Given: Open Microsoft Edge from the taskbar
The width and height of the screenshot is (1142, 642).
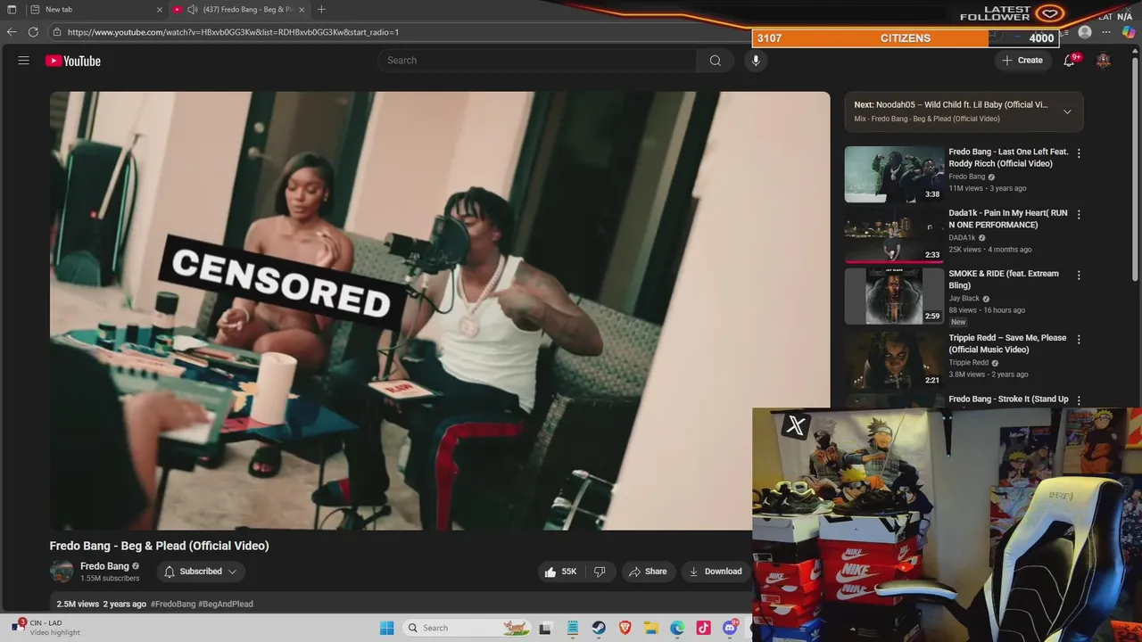Looking at the screenshot, I should pos(677,628).
